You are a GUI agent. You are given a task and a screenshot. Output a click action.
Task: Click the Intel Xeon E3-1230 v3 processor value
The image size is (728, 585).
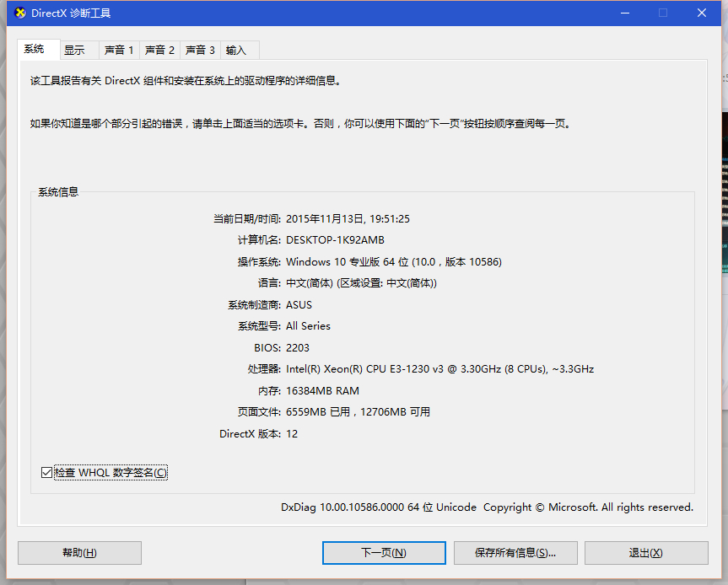440,369
